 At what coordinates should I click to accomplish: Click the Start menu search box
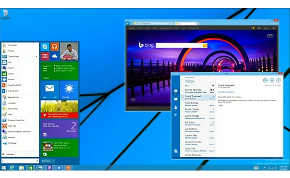[20, 161]
